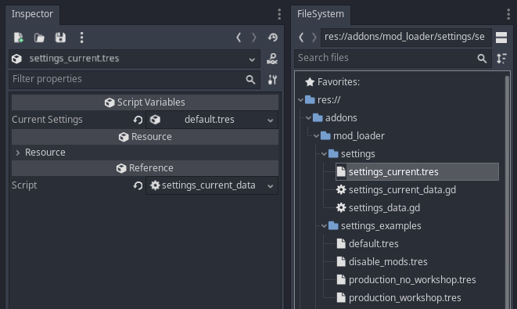Go to previous folder in FileSystem
The height and width of the screenshot is (309, 517).
coord(300,37)
